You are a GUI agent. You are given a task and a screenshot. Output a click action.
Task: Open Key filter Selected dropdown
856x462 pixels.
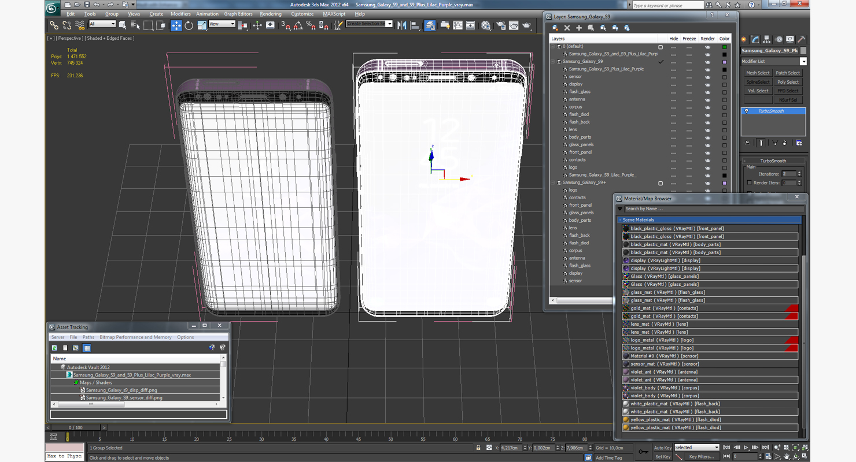697,448
